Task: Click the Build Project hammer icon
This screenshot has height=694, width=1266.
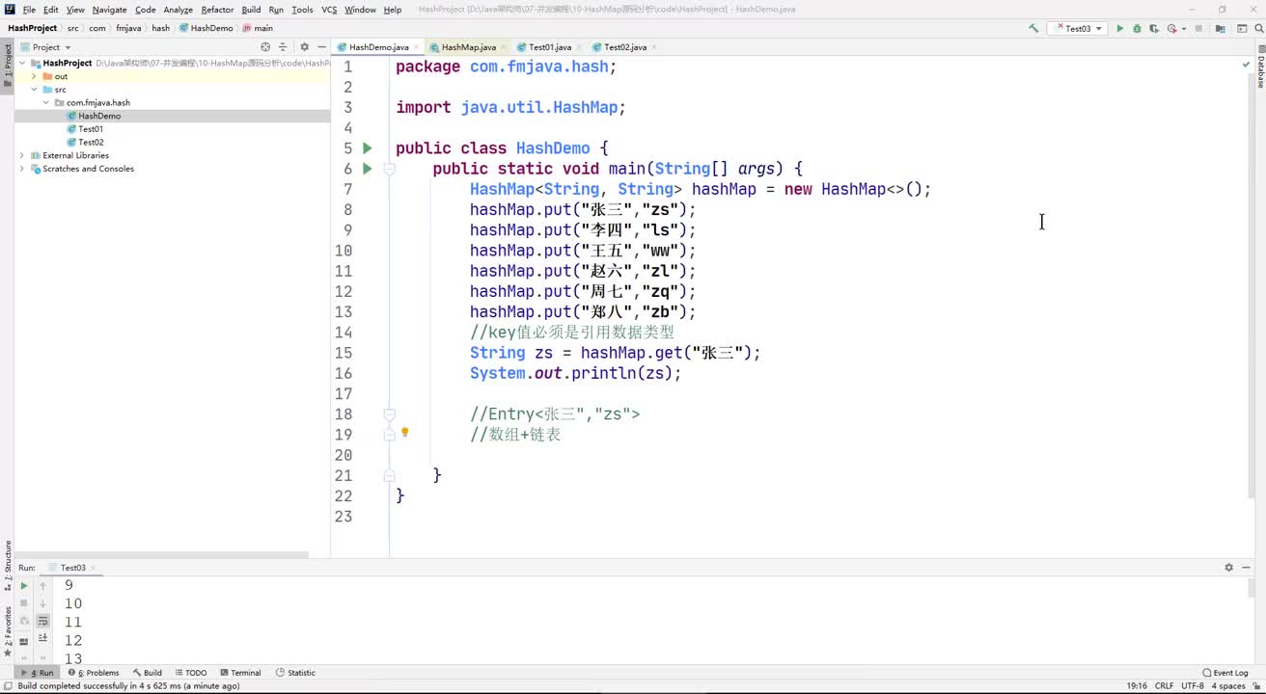Action: (x=1034, y=29)
